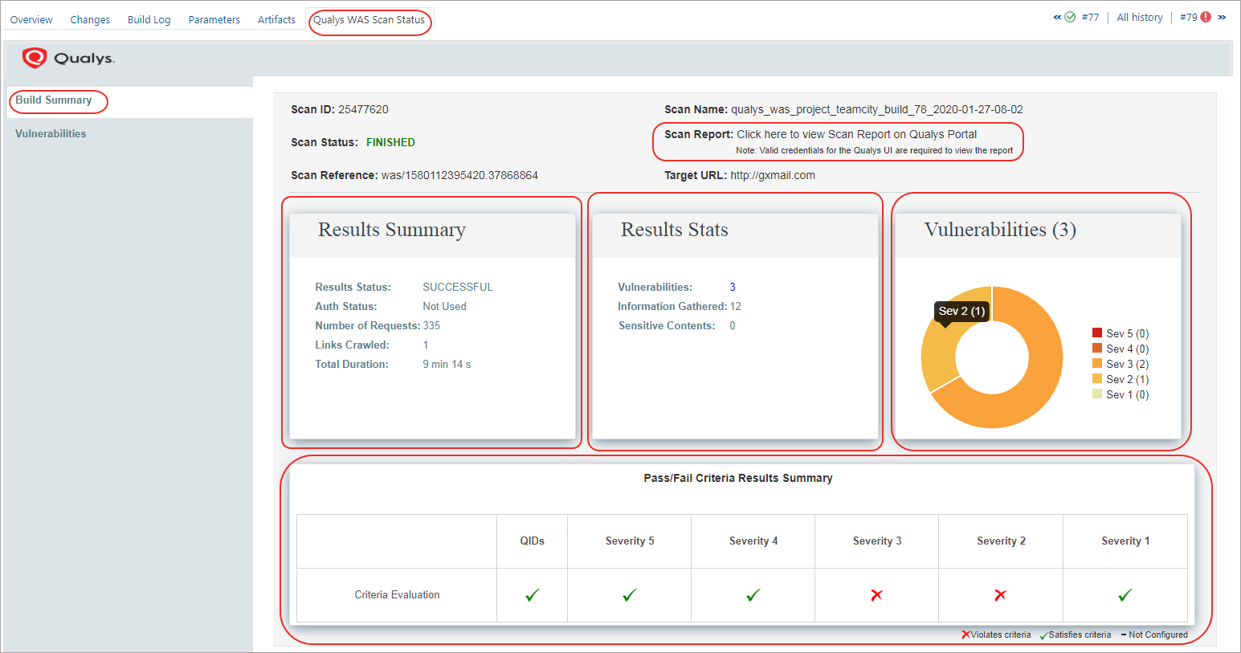
Task: Click the Sev 3 orange legend swatch
Action: [1097, 363]
